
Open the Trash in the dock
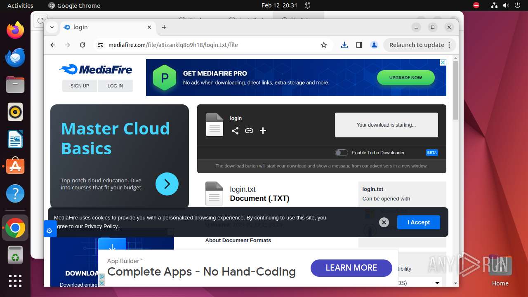pyautogui.click(x=15, y=255)
